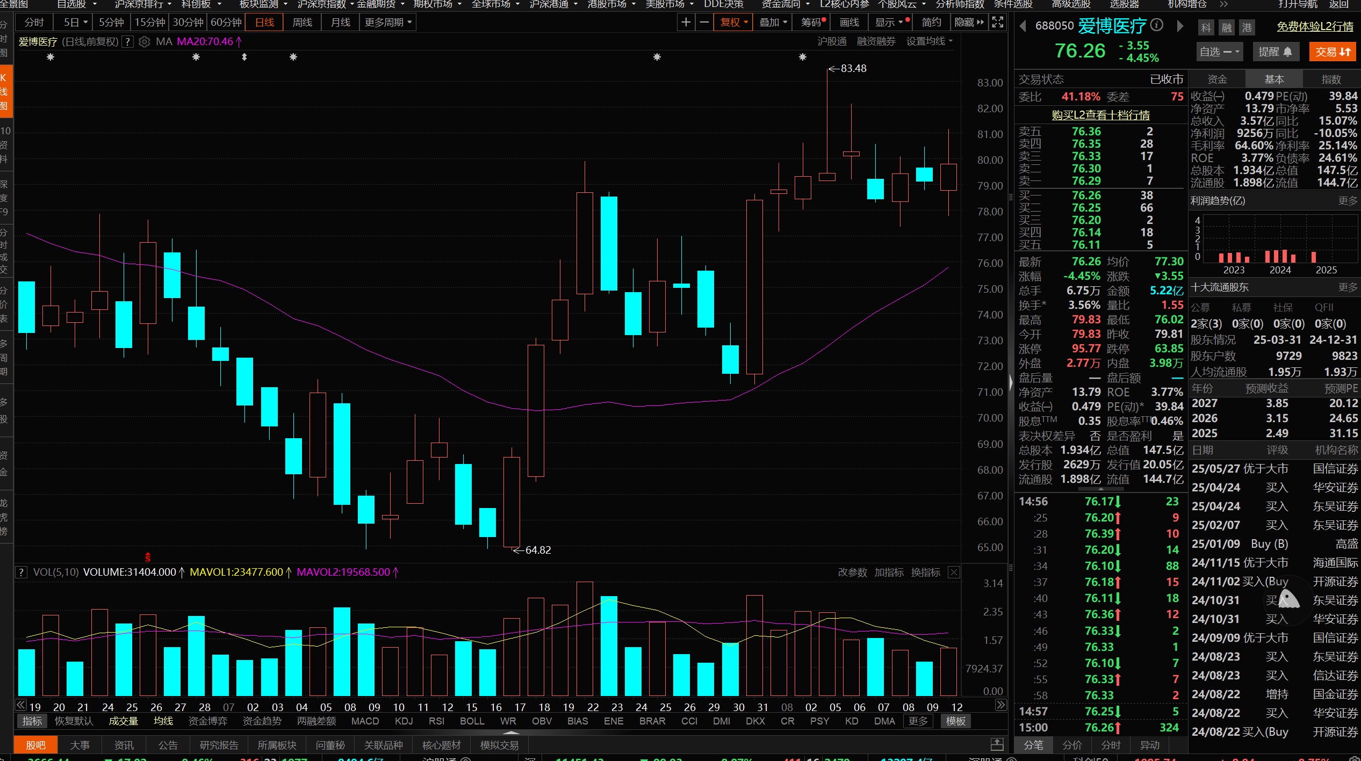Open 分价 tab under tick list
Image resolution: width=1361 pixels, height=761 pixels.
tap(1072, 745)
